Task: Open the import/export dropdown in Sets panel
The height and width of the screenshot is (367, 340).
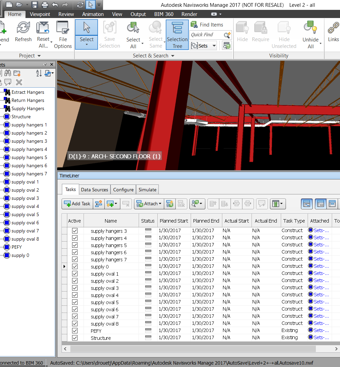Action: point(48,73)
